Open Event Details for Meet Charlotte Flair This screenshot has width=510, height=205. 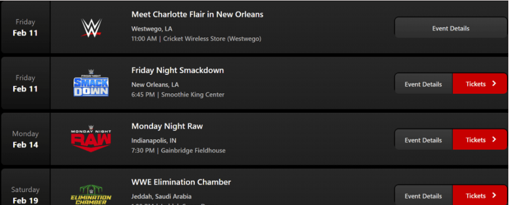[451, 28]
